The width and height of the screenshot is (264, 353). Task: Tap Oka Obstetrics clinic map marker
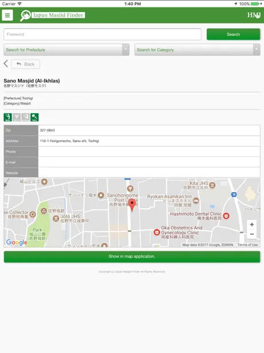(x=157, y=232)
